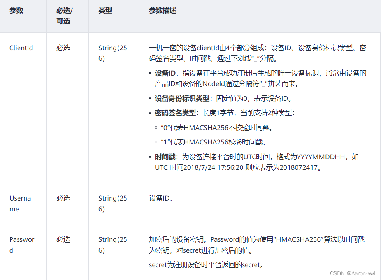Click the ClientId parameter name
Viewport: 381px width, 280px height.
pos(21,48)
